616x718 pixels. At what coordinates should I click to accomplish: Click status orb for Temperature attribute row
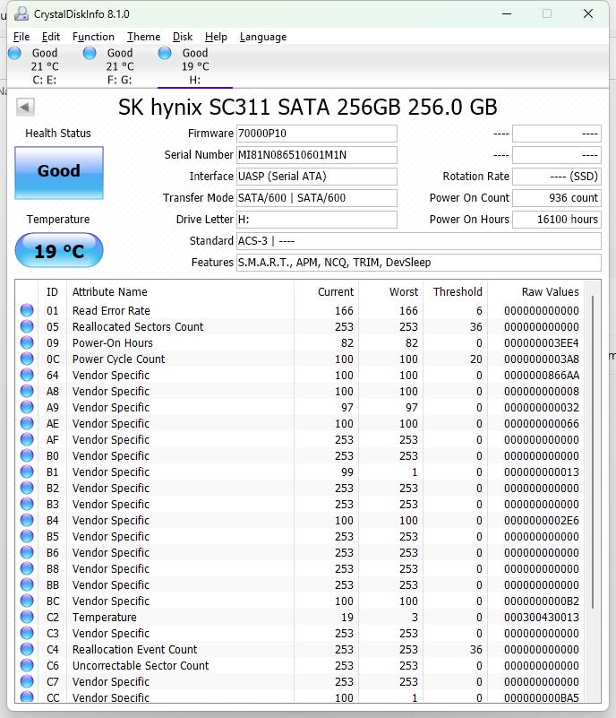27,618
